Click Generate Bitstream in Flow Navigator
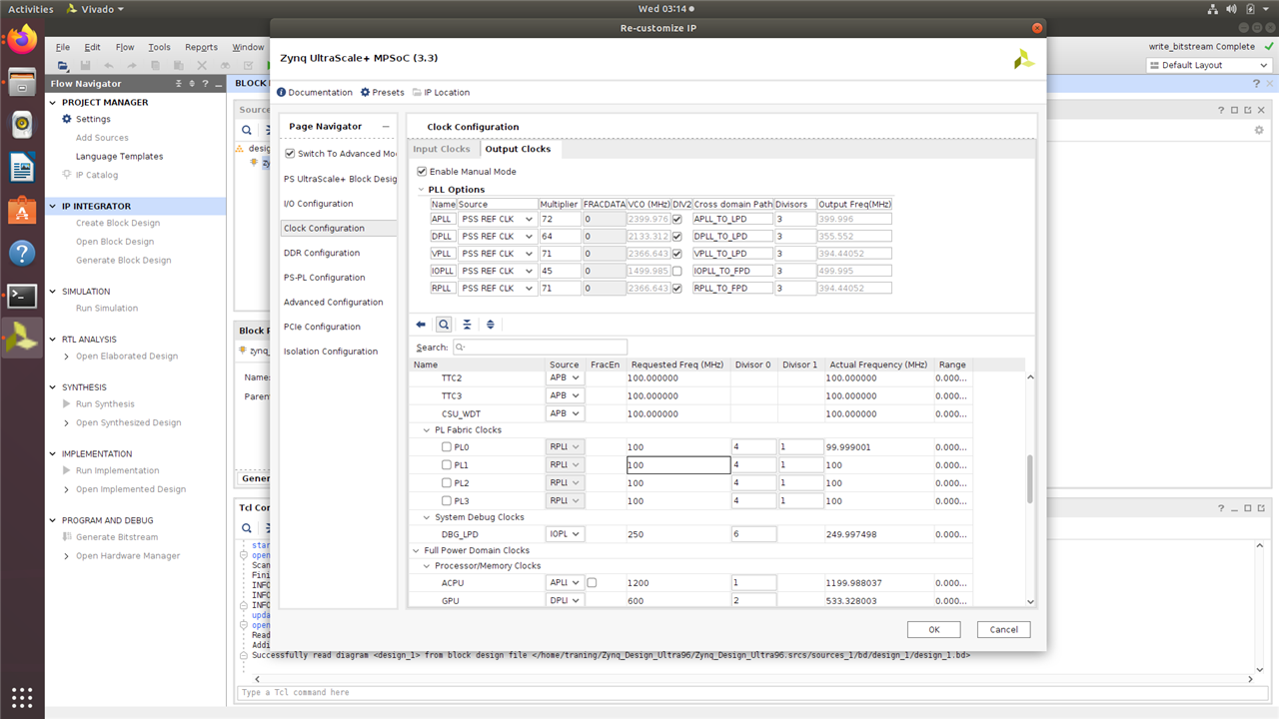The image size is (1279, 719). pos(117,537)
